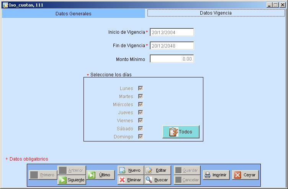Select all days with Todos button
This screenshot has width=288, height=189.
181,131
